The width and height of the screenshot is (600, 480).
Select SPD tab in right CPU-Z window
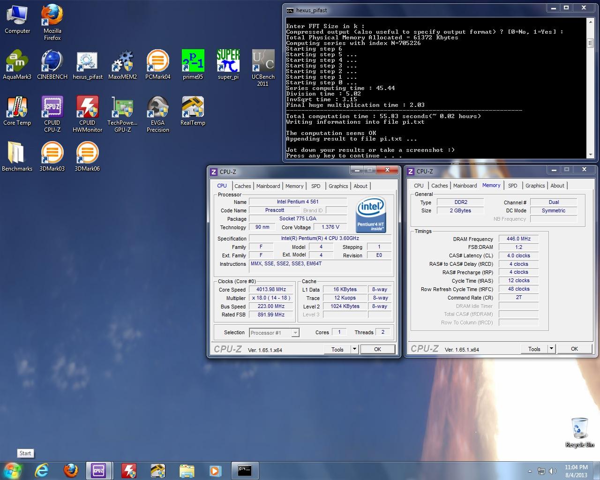point(513,186)
